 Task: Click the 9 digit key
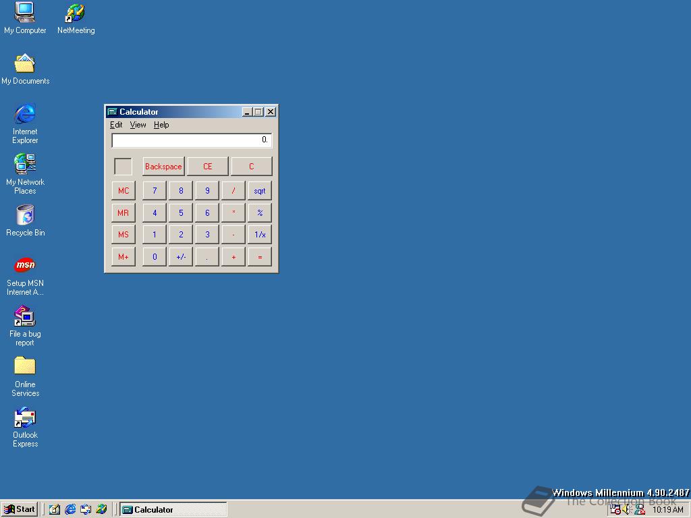(x=207, y=191)
